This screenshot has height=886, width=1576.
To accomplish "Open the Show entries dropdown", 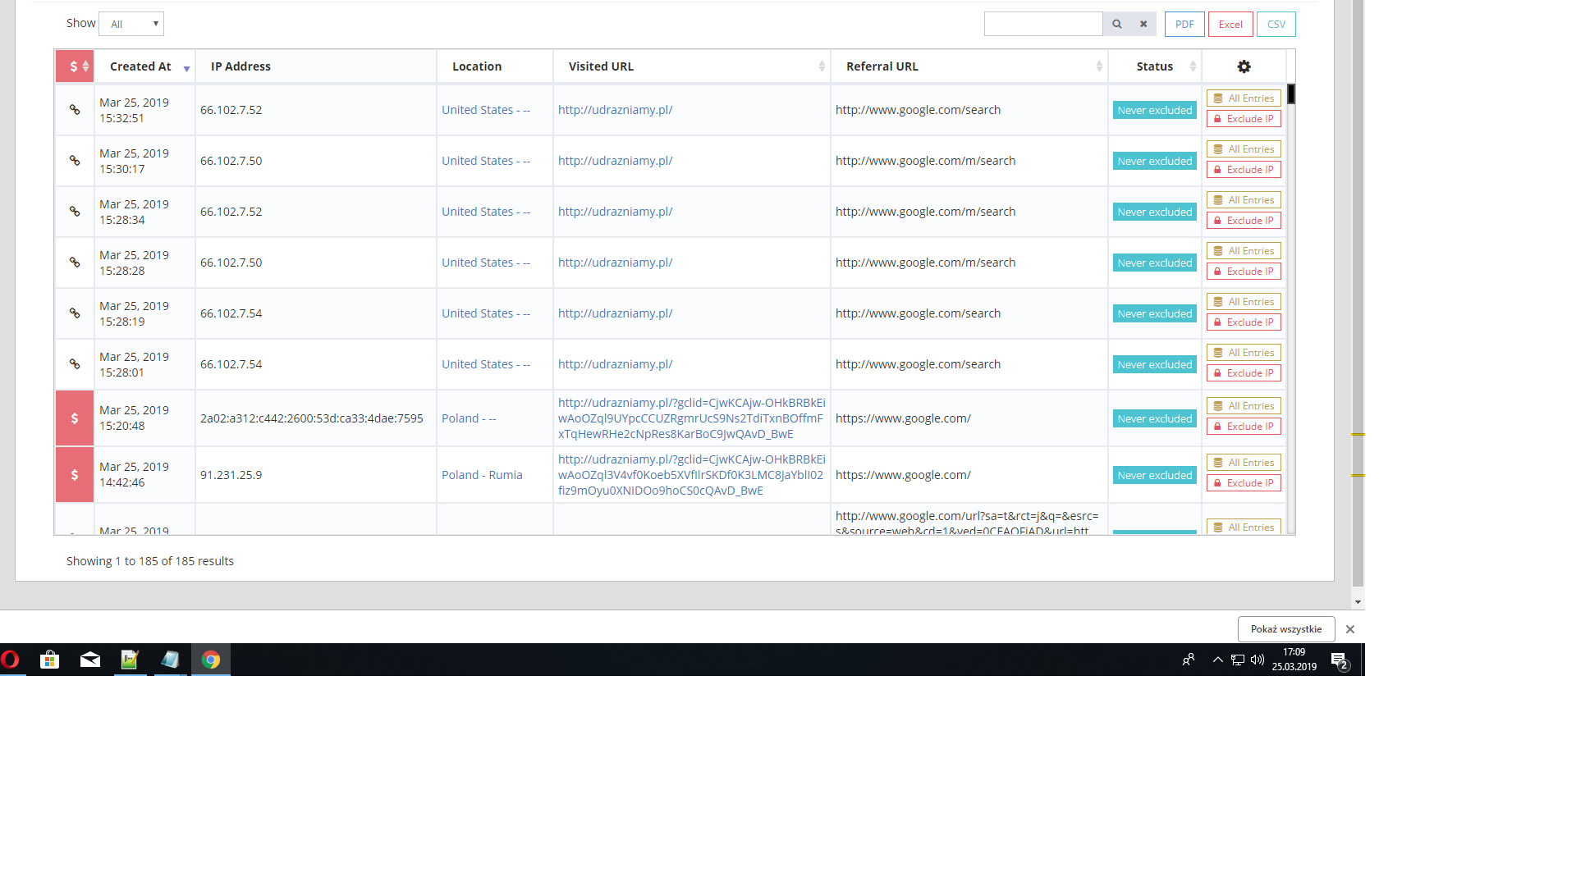I will [131, 24].
